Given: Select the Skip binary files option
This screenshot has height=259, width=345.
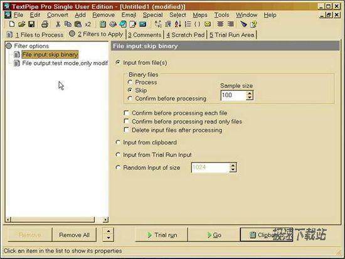Looking at the screenshot, I should tap(130, 90).
